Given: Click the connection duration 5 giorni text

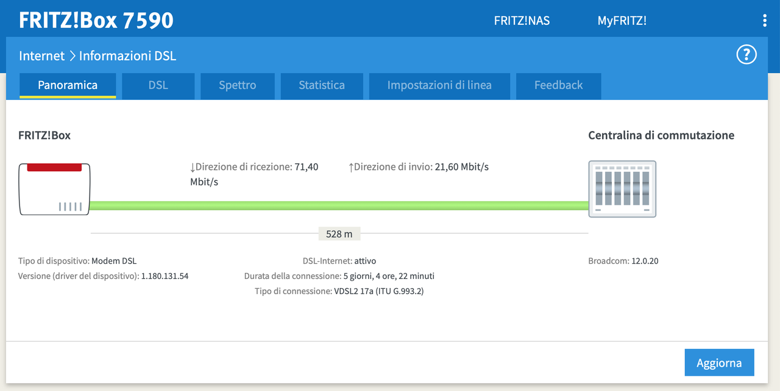Looking at the screenshot, I should [x=339, y=276].
